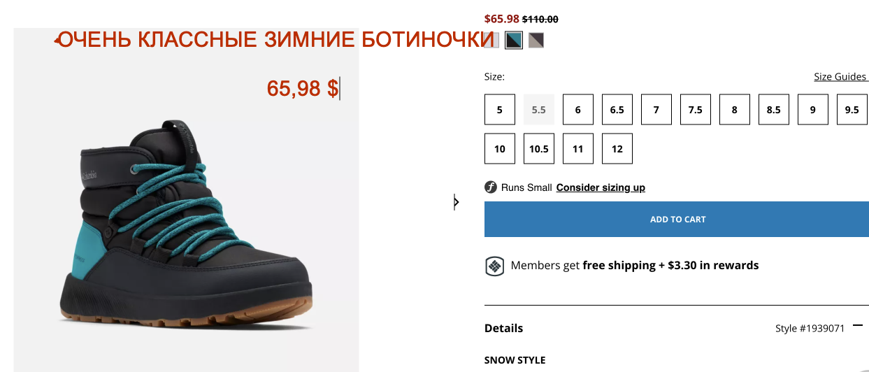Pick size 9.5
Viewport: 869px width, 372px height.
(852, 110)
